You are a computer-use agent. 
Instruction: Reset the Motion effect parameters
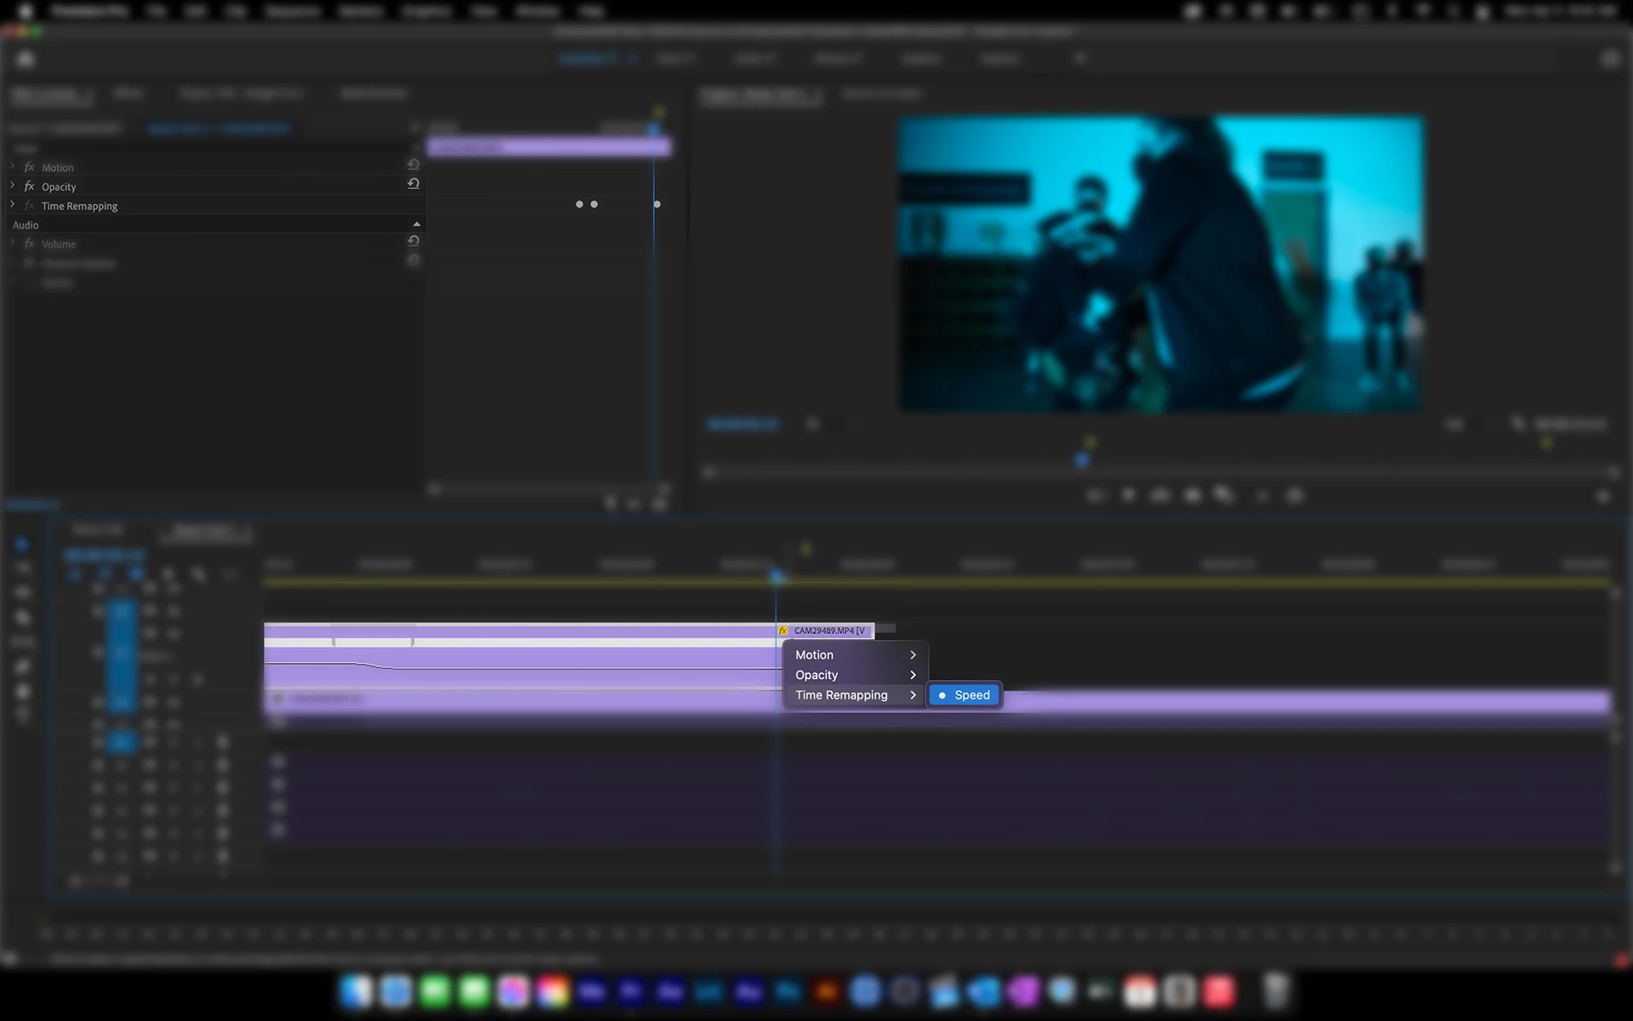[413, 164]
